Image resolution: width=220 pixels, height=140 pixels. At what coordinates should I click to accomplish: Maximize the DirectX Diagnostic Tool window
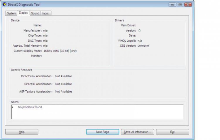pyautogui.click(x=180, y=5)
